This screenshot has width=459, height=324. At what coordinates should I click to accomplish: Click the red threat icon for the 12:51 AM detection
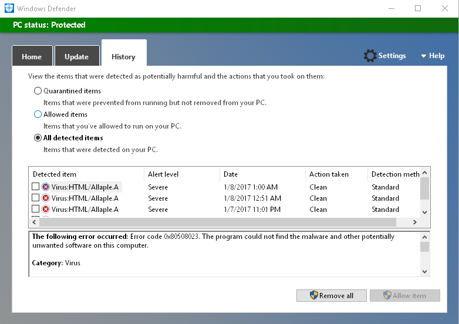[x=46, y=198]
